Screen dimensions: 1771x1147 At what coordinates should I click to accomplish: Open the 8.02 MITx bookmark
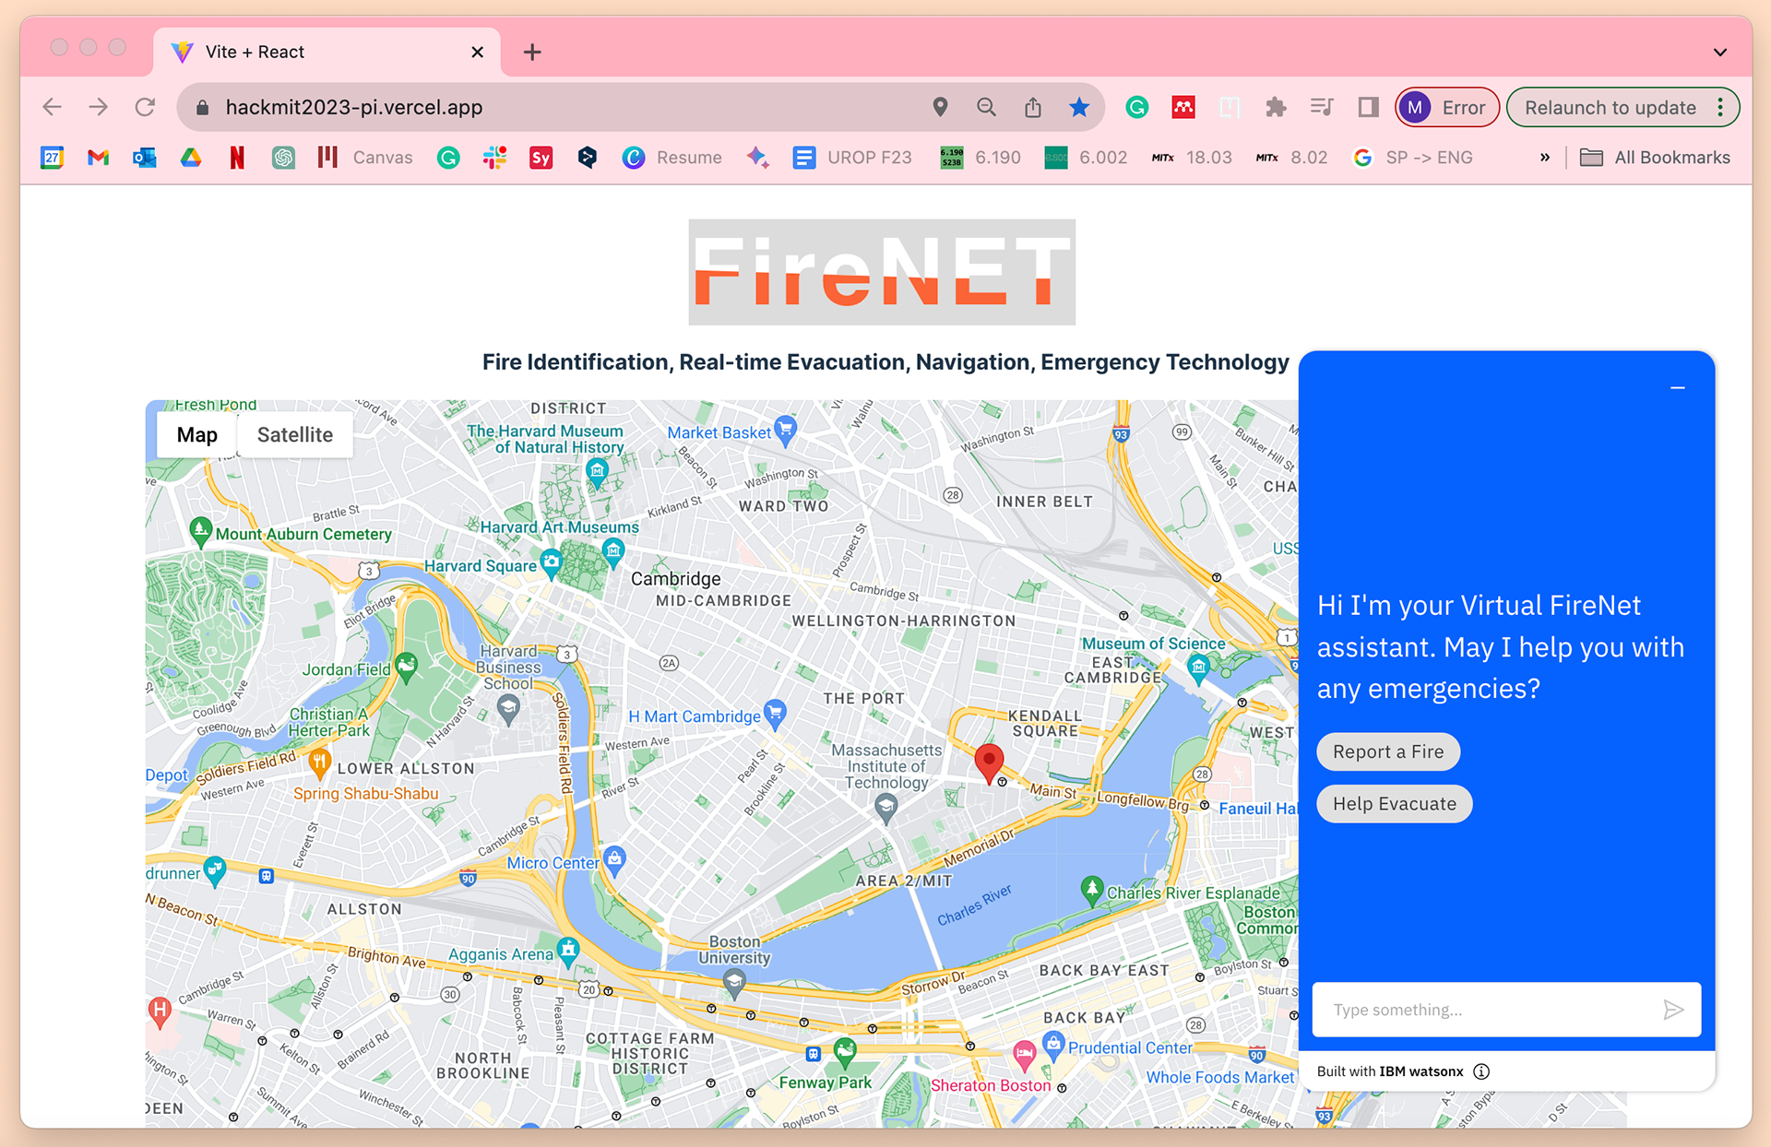click(1292, 158)
